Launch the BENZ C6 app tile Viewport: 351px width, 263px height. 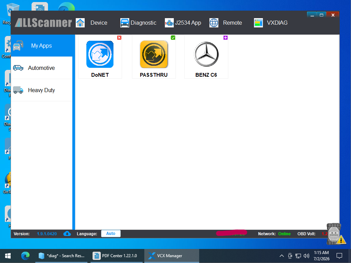(x=206, y=57)
